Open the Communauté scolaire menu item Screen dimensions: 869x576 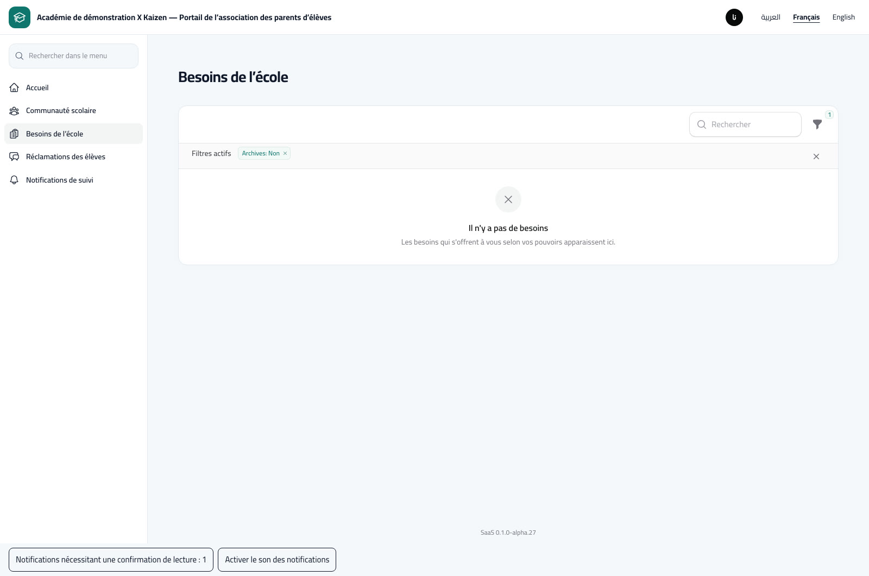click(x=73, y=111)
